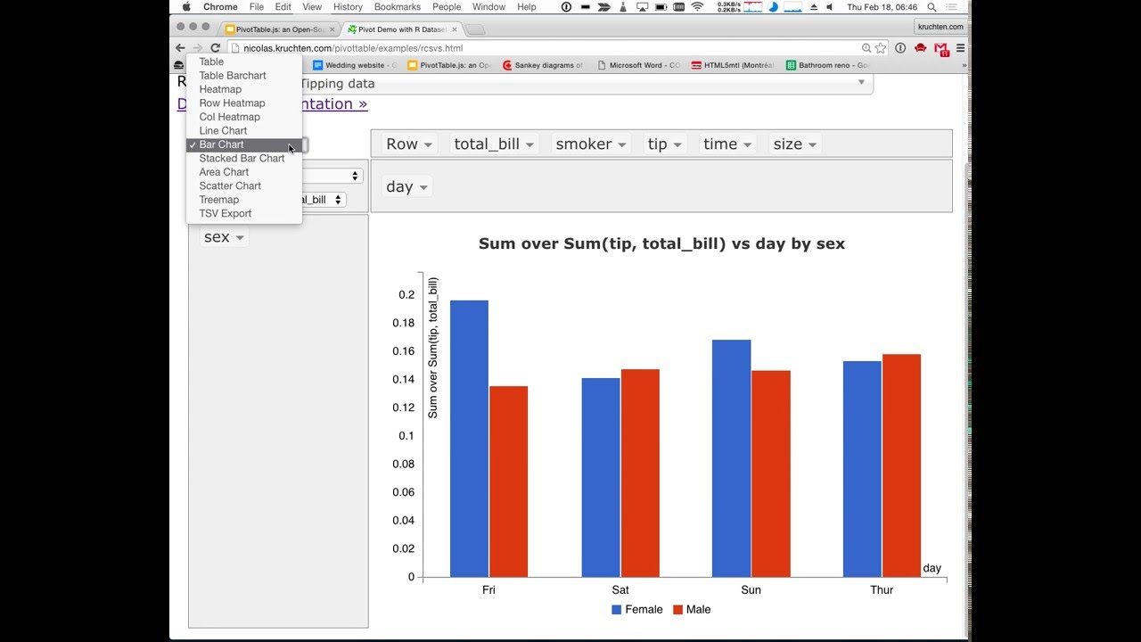The width and height of the screenshot is (1141, 642).
Task: Click the browser forward arrow
Action: [x=197, y=48]
